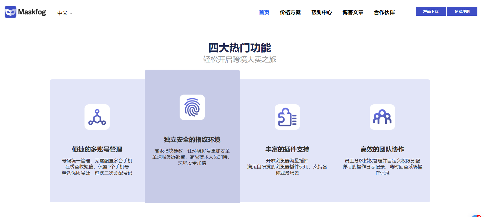Click the 四大热门功能 section title
Viewport: 485px width, 217px height.
(240, 48)
